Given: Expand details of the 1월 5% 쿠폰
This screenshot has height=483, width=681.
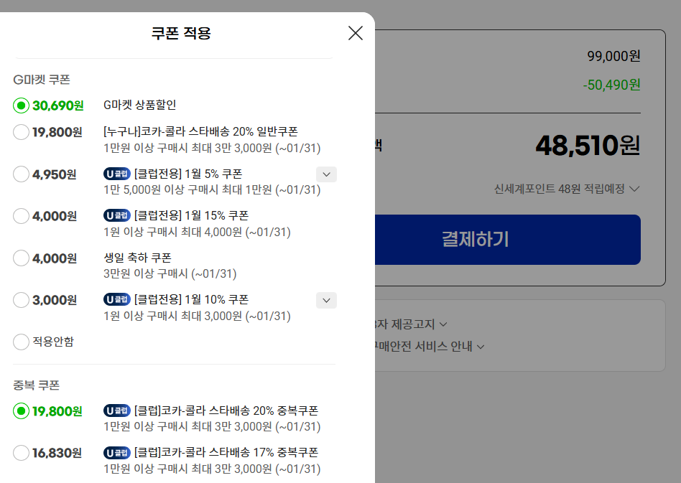Looking at the screenshot, I should click(x=326, y=174).
